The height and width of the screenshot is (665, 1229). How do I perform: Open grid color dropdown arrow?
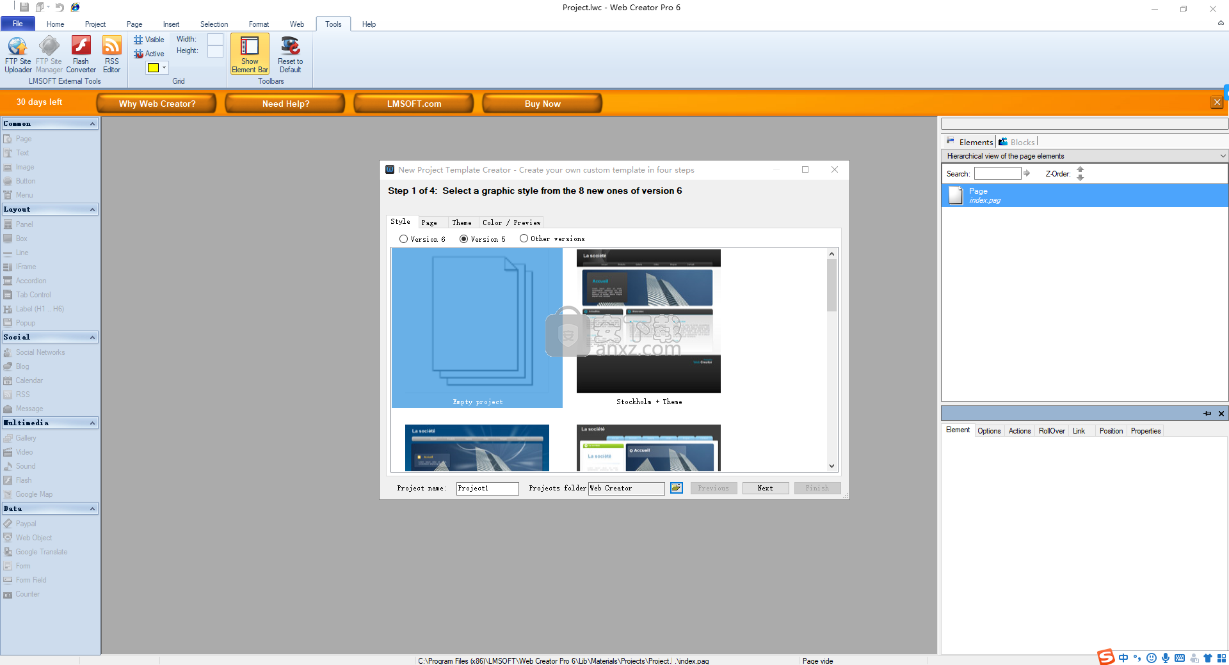165,67
